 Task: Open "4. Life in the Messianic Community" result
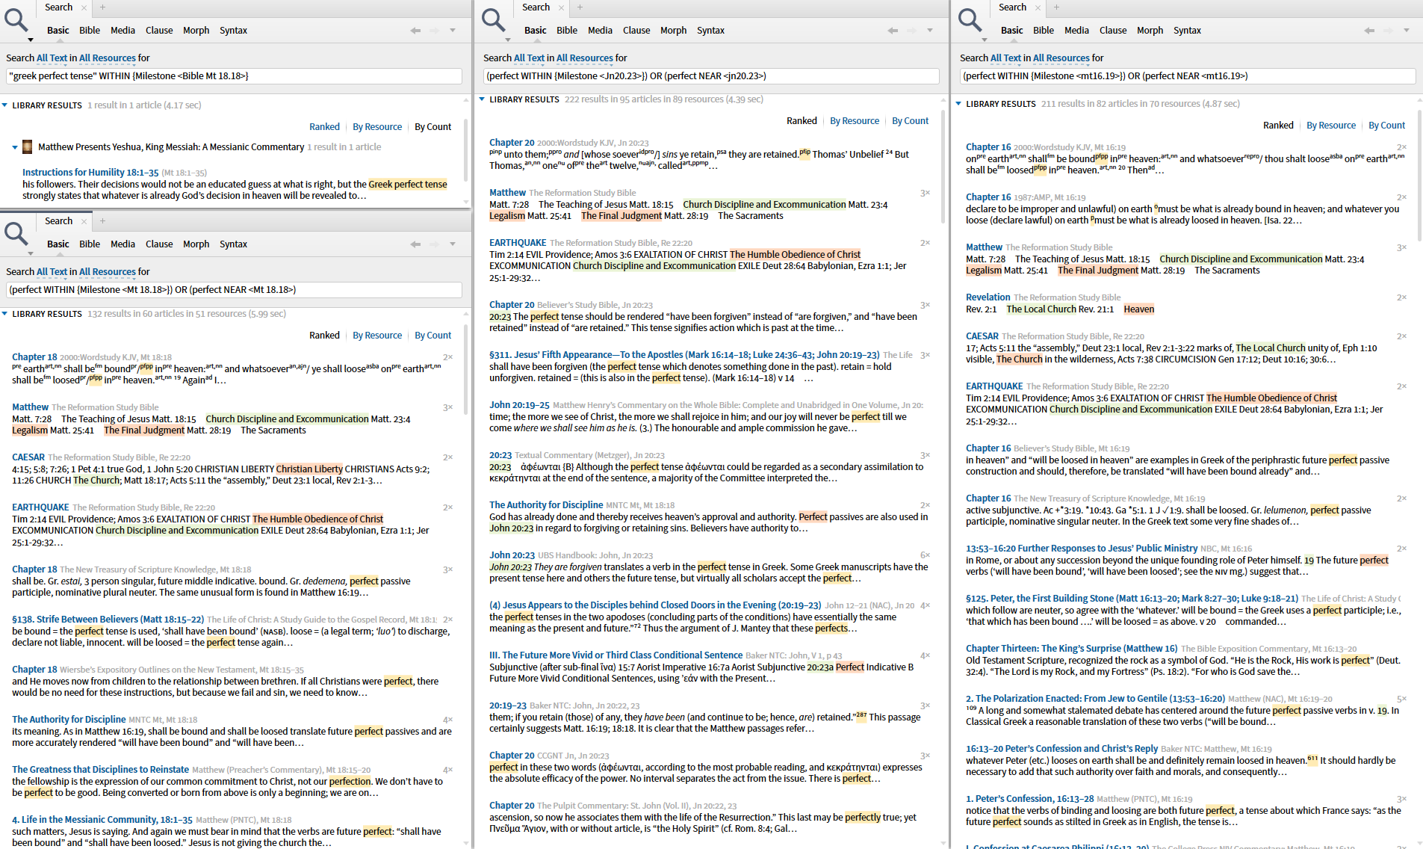(x=102, y=820)
